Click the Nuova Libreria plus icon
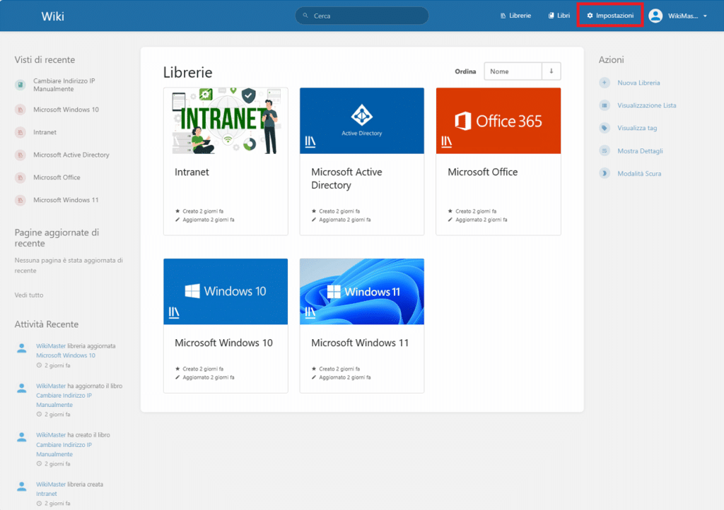 tap(605, 83)
